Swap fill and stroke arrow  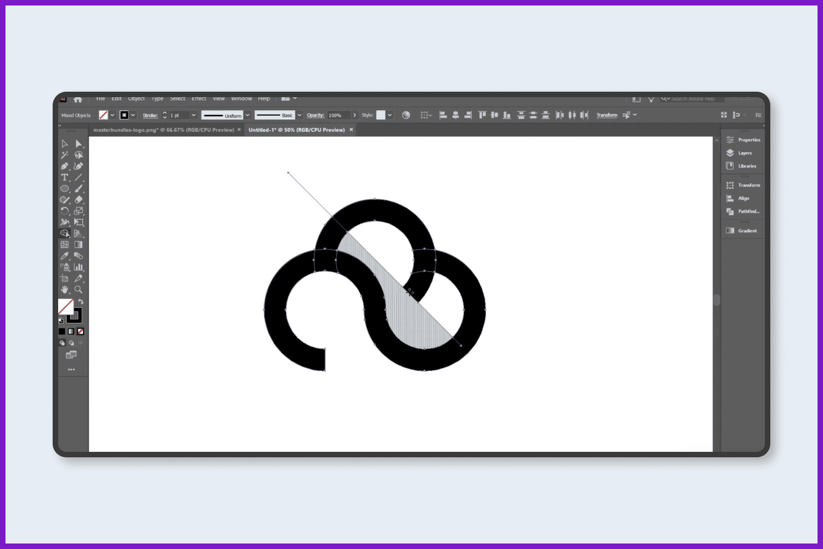pyautogui.click(x=81, y=302)
